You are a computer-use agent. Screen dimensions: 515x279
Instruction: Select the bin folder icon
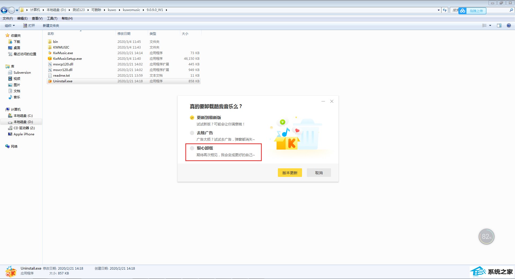click(50, 42)
